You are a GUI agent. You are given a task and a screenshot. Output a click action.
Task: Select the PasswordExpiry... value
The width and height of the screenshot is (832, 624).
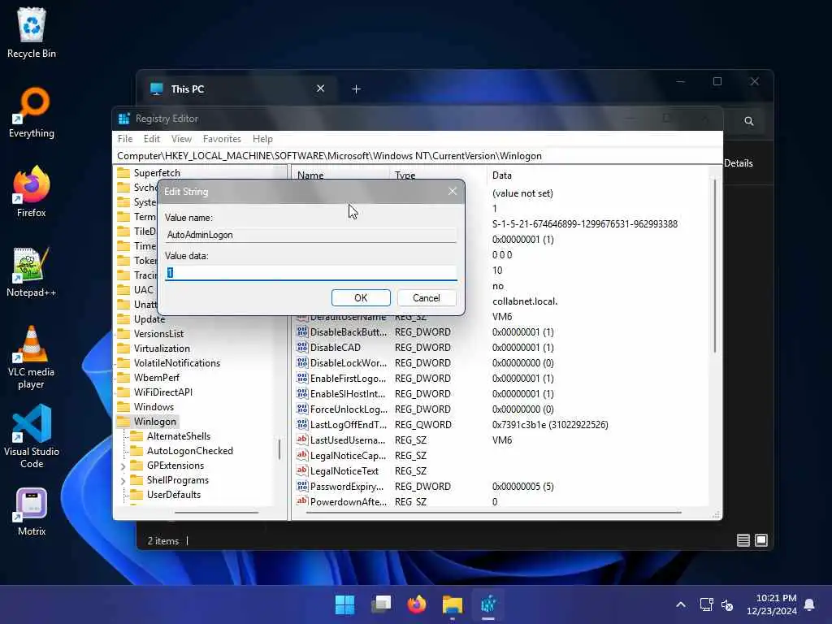tap(346, 487)
